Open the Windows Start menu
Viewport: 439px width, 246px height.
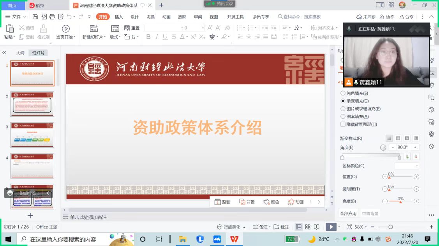8,239
